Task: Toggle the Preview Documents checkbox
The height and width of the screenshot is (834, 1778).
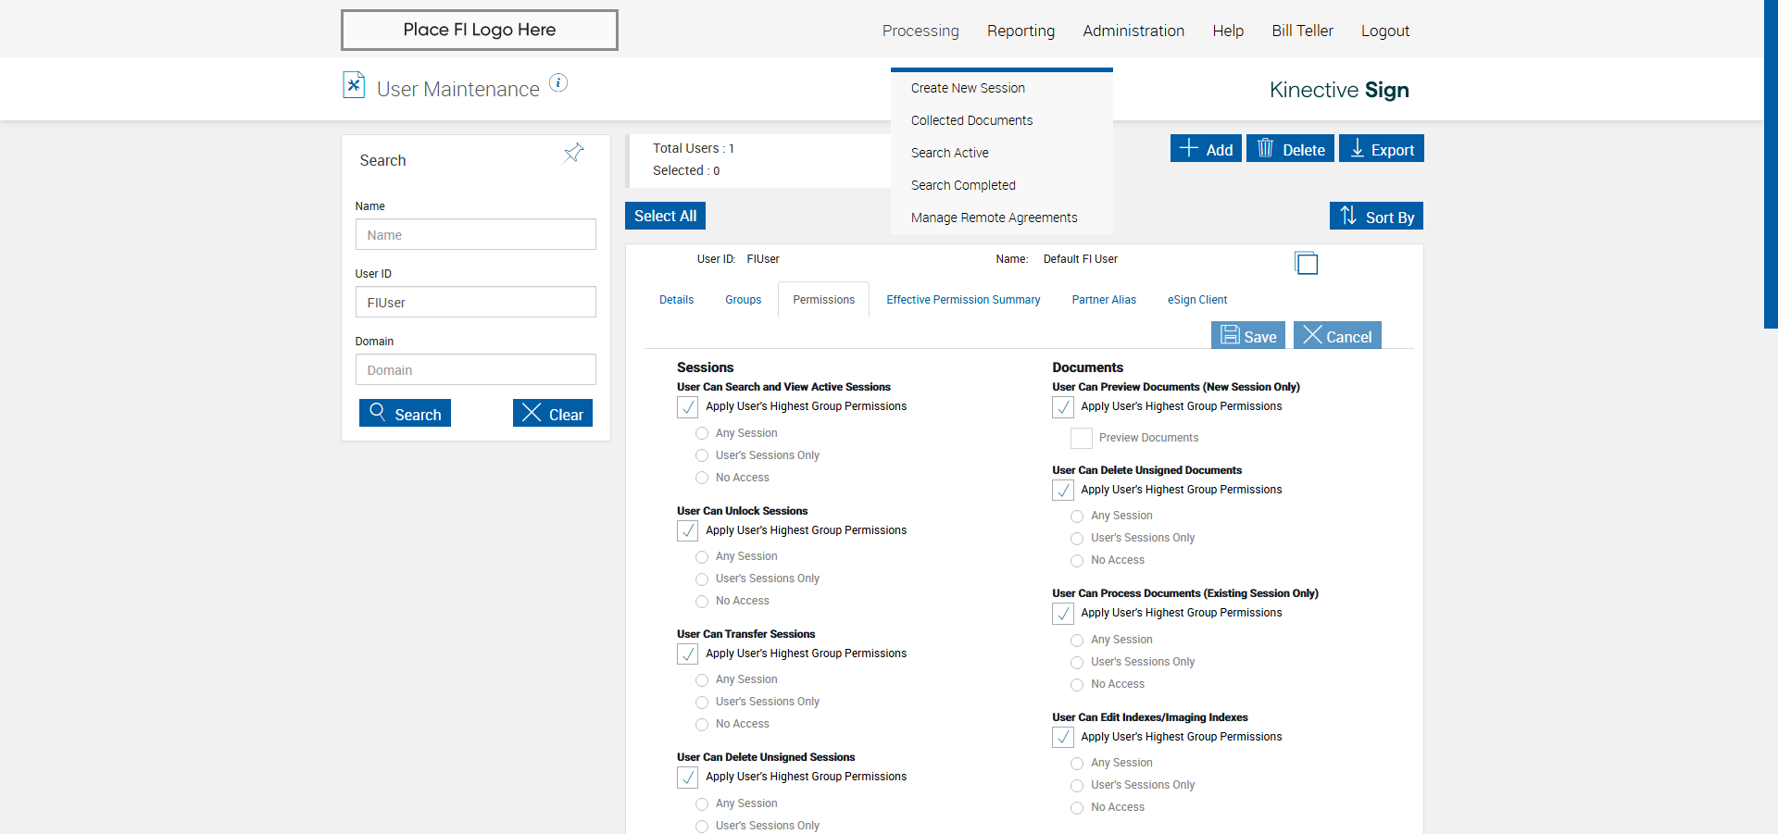Action: coord(1082,438)
